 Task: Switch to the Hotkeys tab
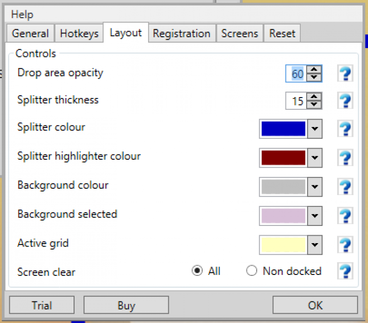pos(79,33)
